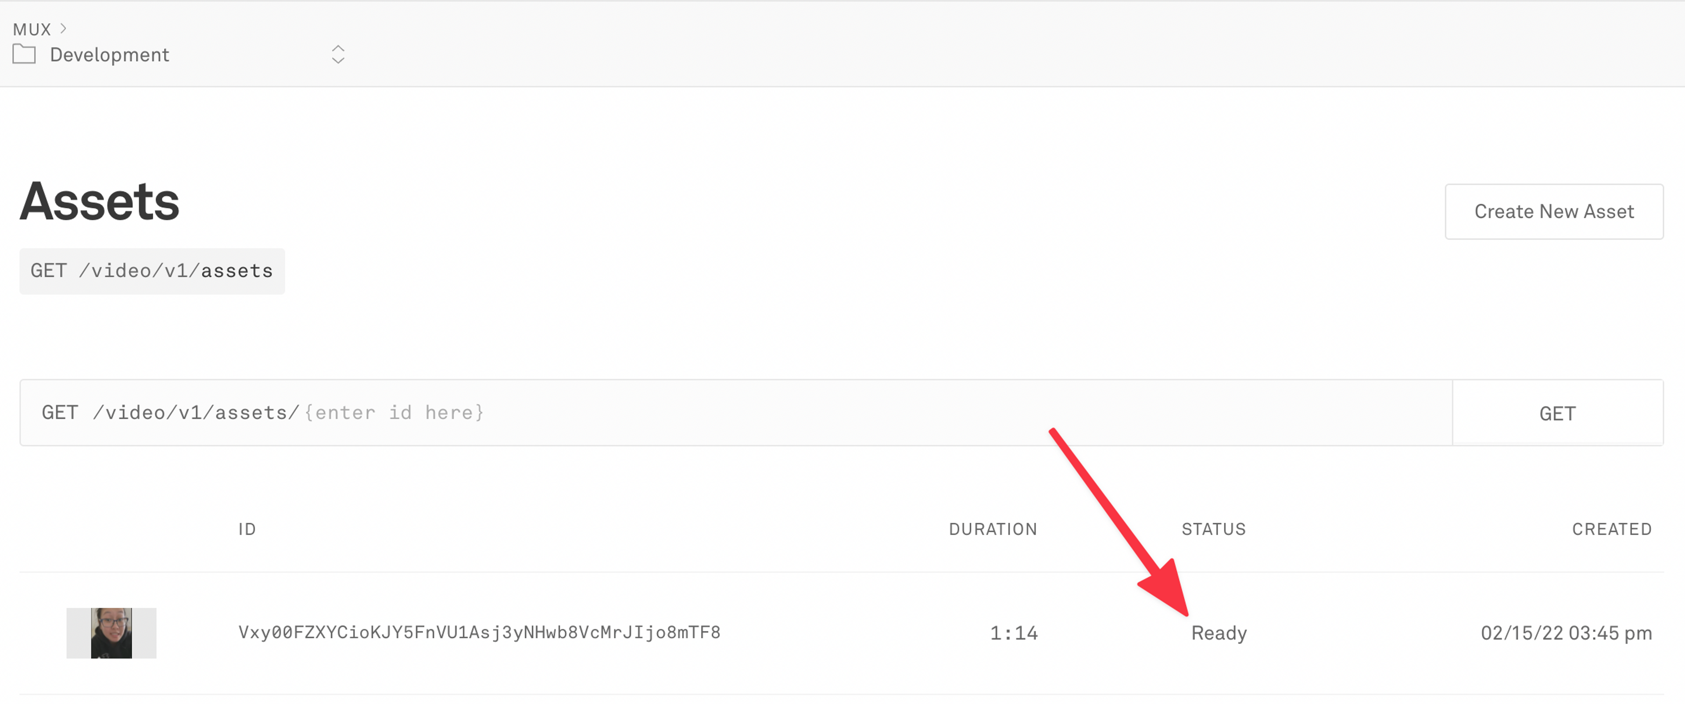Image resolution: width=1685 pixels, height=704 pixels.
Task: Click the Assets page heading
Action: point(100,201)
